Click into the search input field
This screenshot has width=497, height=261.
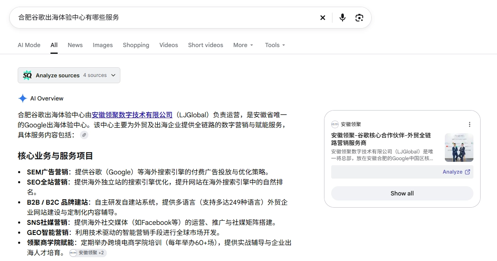pos(165,18)
